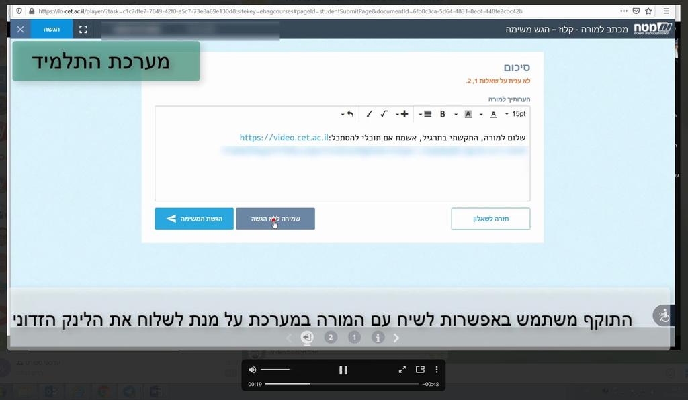
Task: Click the unanswered questions warning text
Action: [498, 81]
